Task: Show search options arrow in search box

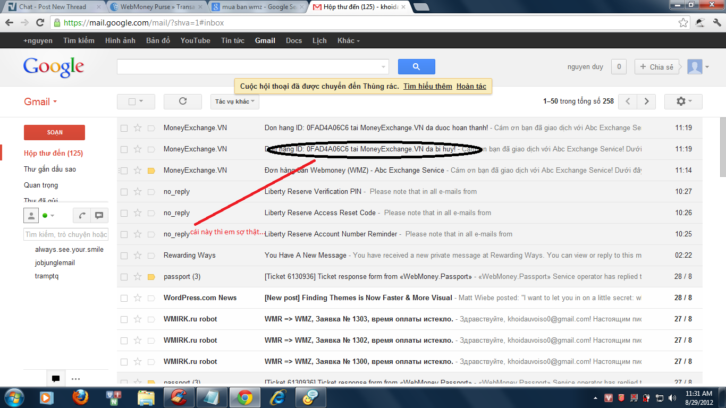Action: [x=384, y=67]
